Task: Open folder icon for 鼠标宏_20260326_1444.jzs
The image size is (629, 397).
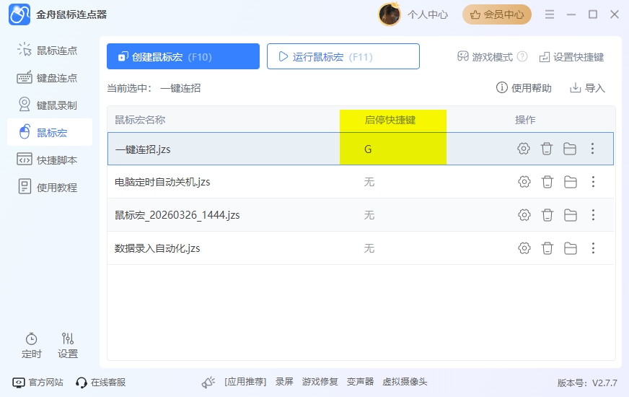Action: (571, 215)
